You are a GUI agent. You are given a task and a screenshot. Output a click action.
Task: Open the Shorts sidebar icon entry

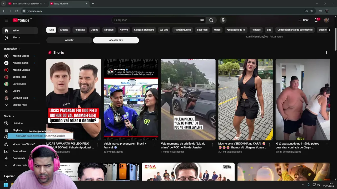coord(6,38)
